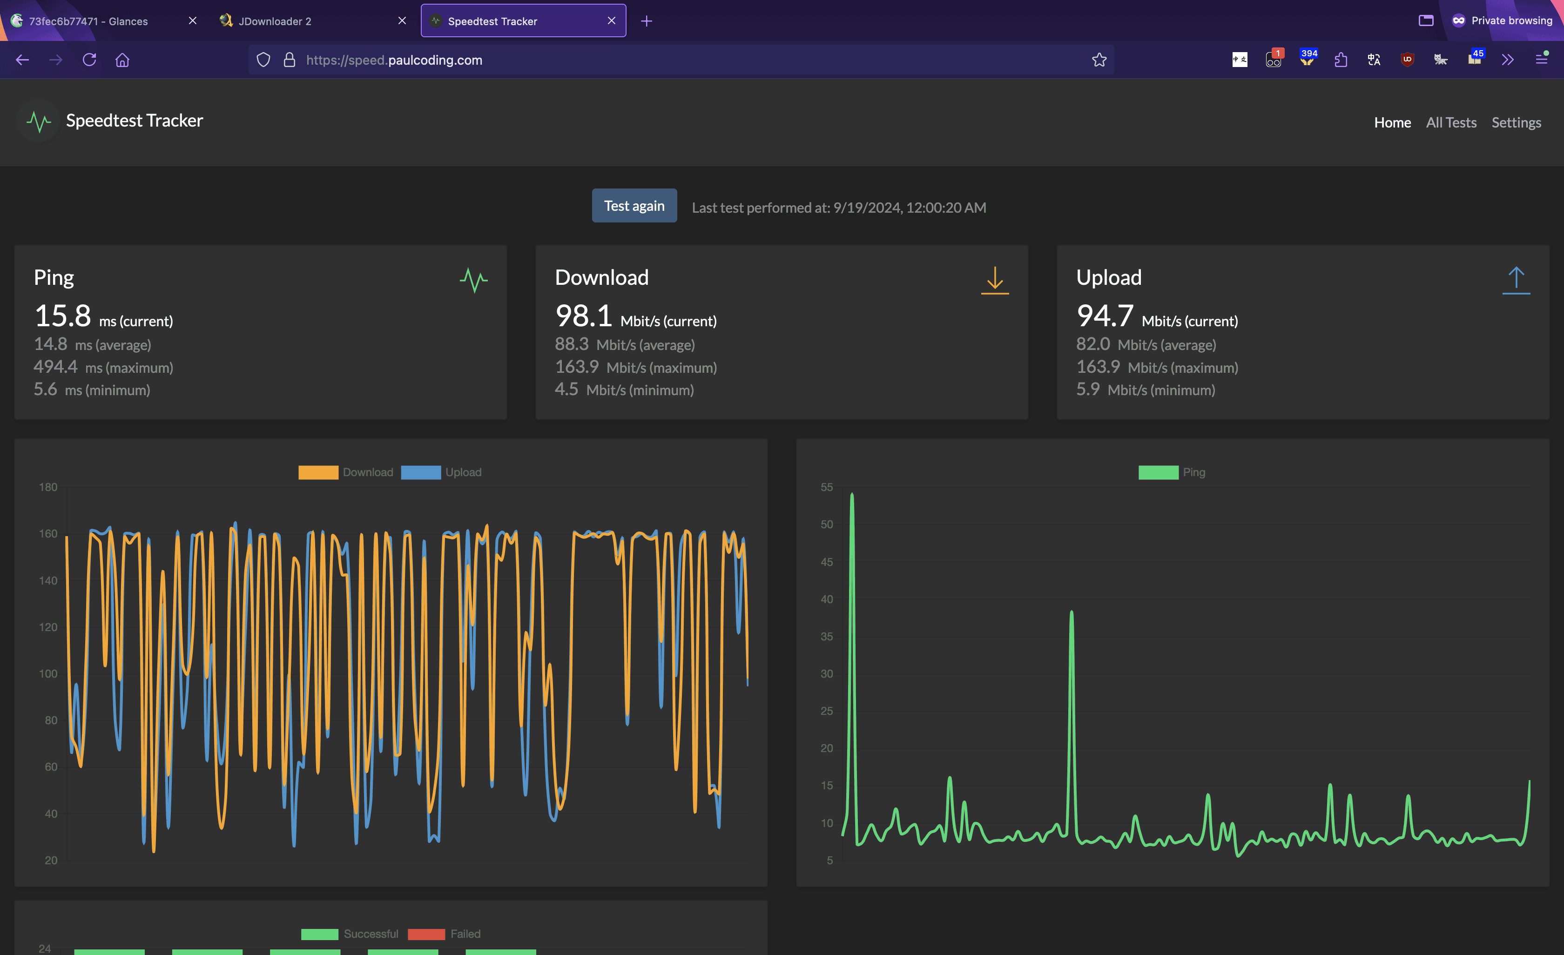This screenshot has width=1564, height=955.
Task: Open the Settings page
Action: (1516, 122)
